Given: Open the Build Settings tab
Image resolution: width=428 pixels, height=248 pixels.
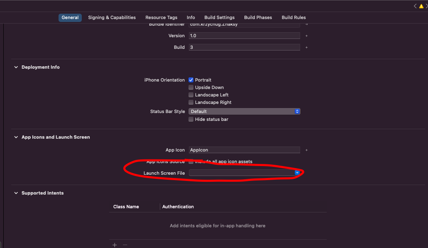Looking at the screenshot, I should coord(219,17).
